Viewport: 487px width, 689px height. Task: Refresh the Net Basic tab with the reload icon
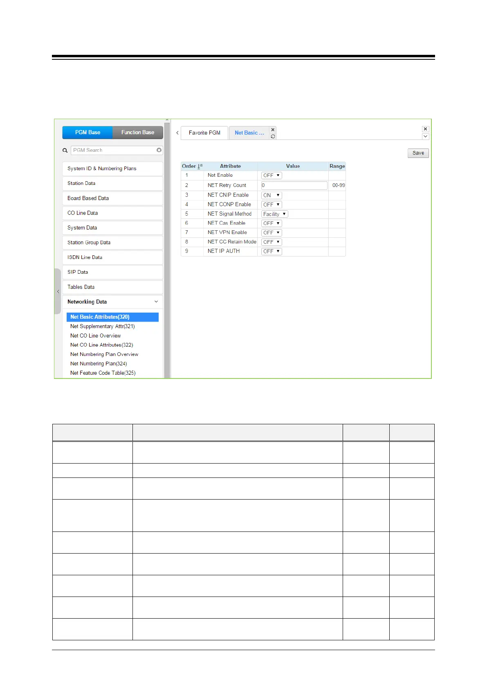click(x=273, y=136)
